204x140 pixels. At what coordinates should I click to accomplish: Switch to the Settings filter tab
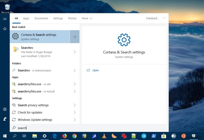coord(58,18)
